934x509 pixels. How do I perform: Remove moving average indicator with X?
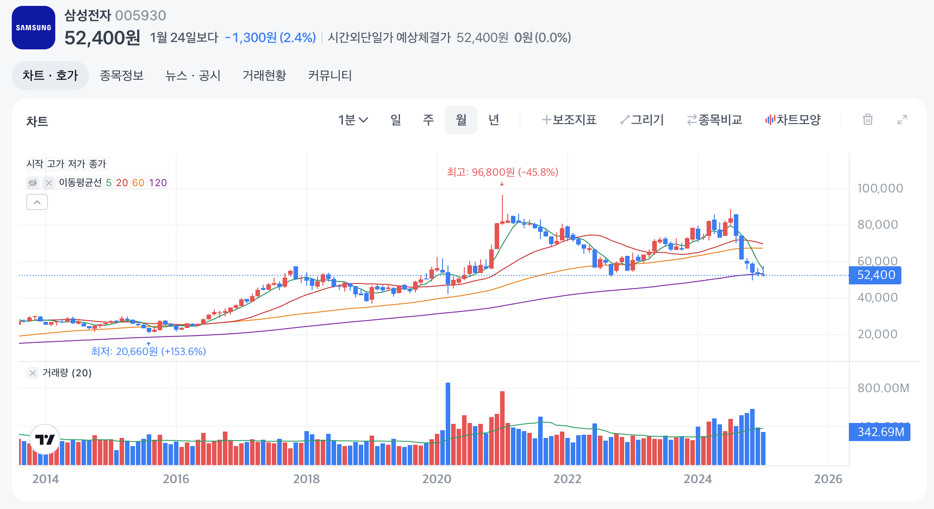pyautogui.click(x=49, y=182)
